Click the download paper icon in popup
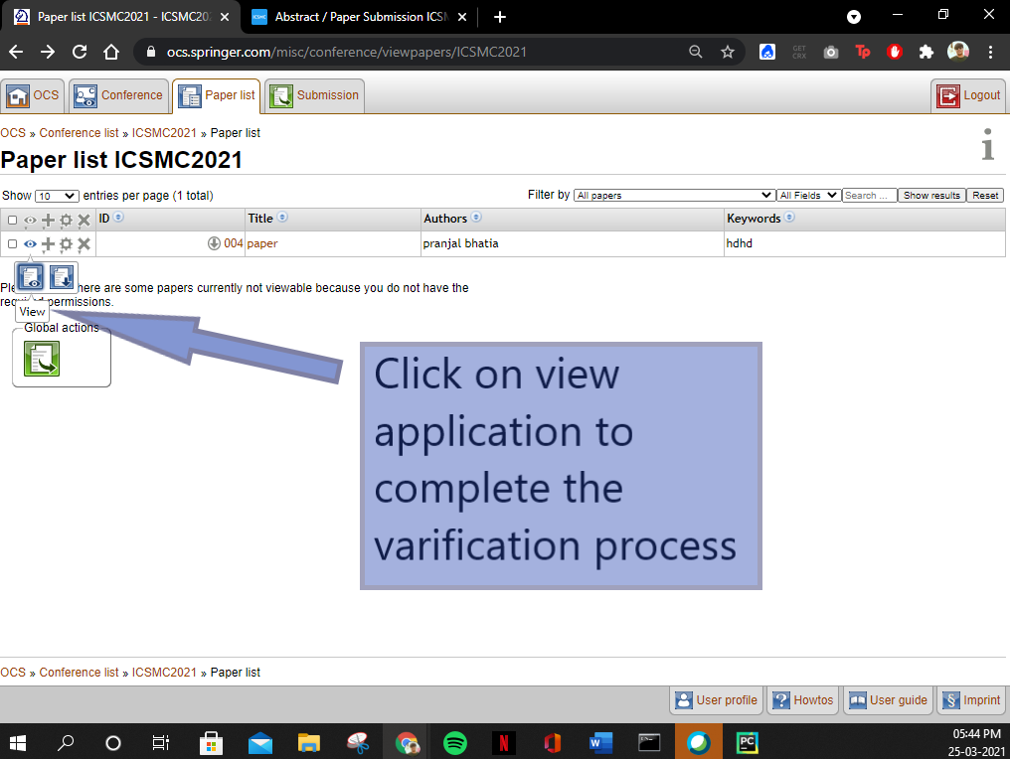Viewport: 1010px width, 759px height. click(x=62, y=278)
